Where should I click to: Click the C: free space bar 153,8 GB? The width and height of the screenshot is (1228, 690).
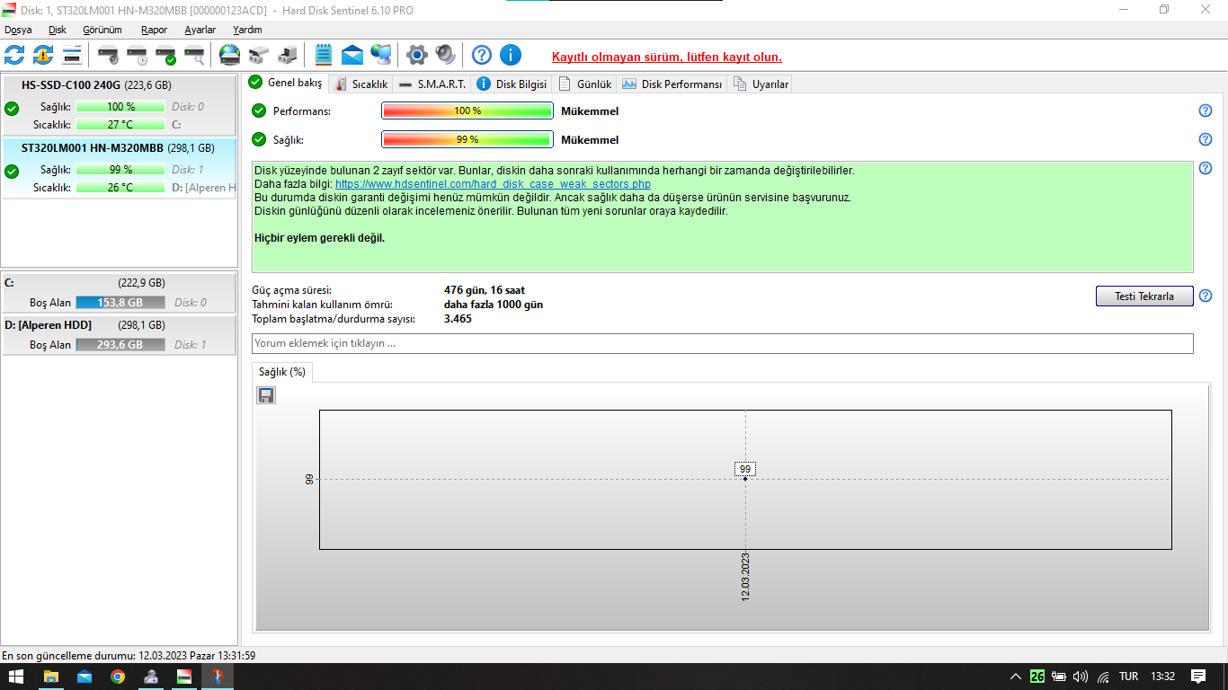point(120,303)
